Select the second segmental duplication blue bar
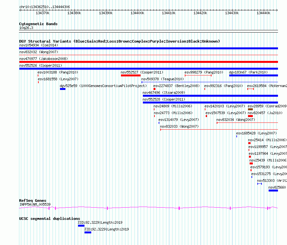 (x=88, y=232)
